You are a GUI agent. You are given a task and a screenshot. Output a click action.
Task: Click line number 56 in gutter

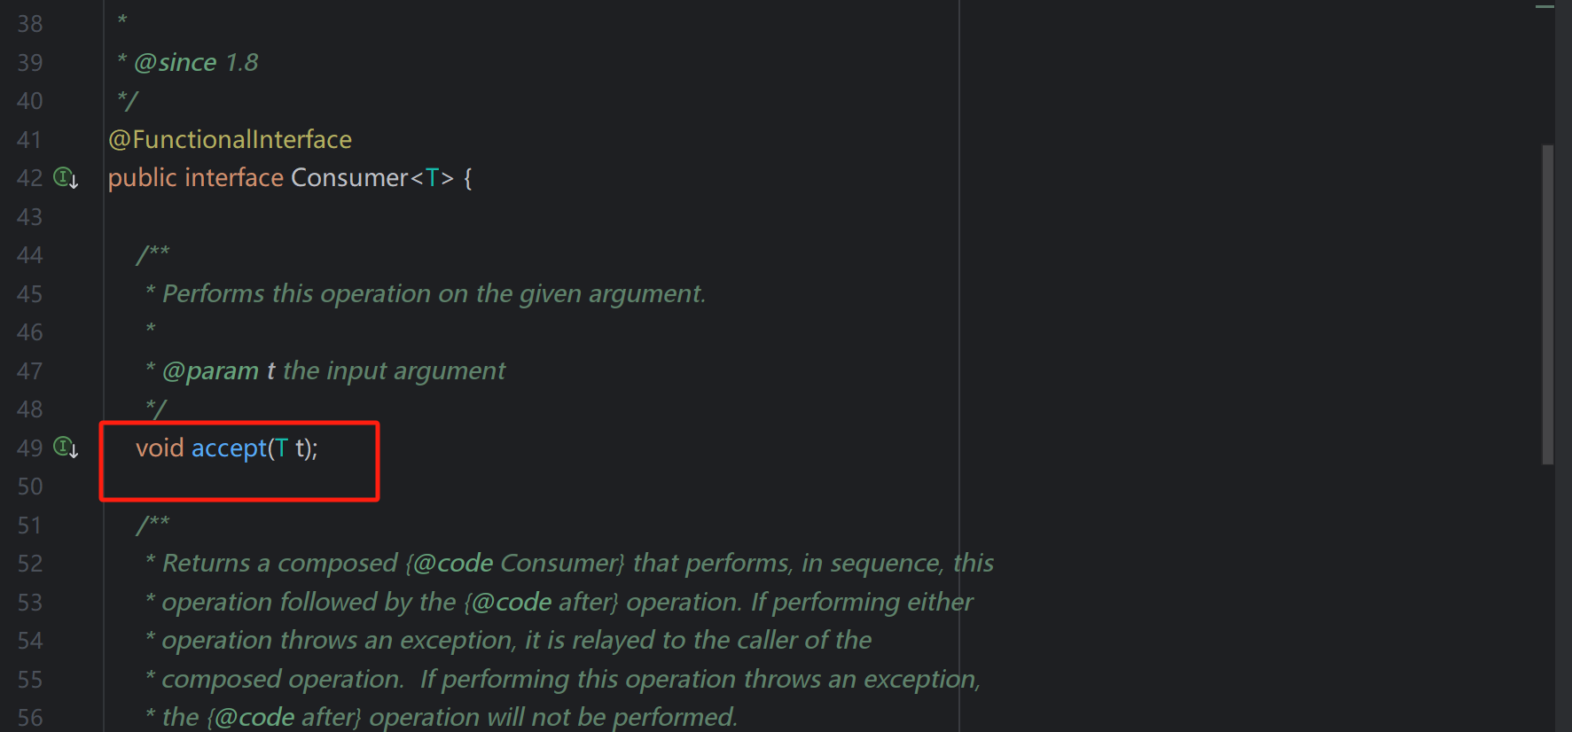click(29, 718)
